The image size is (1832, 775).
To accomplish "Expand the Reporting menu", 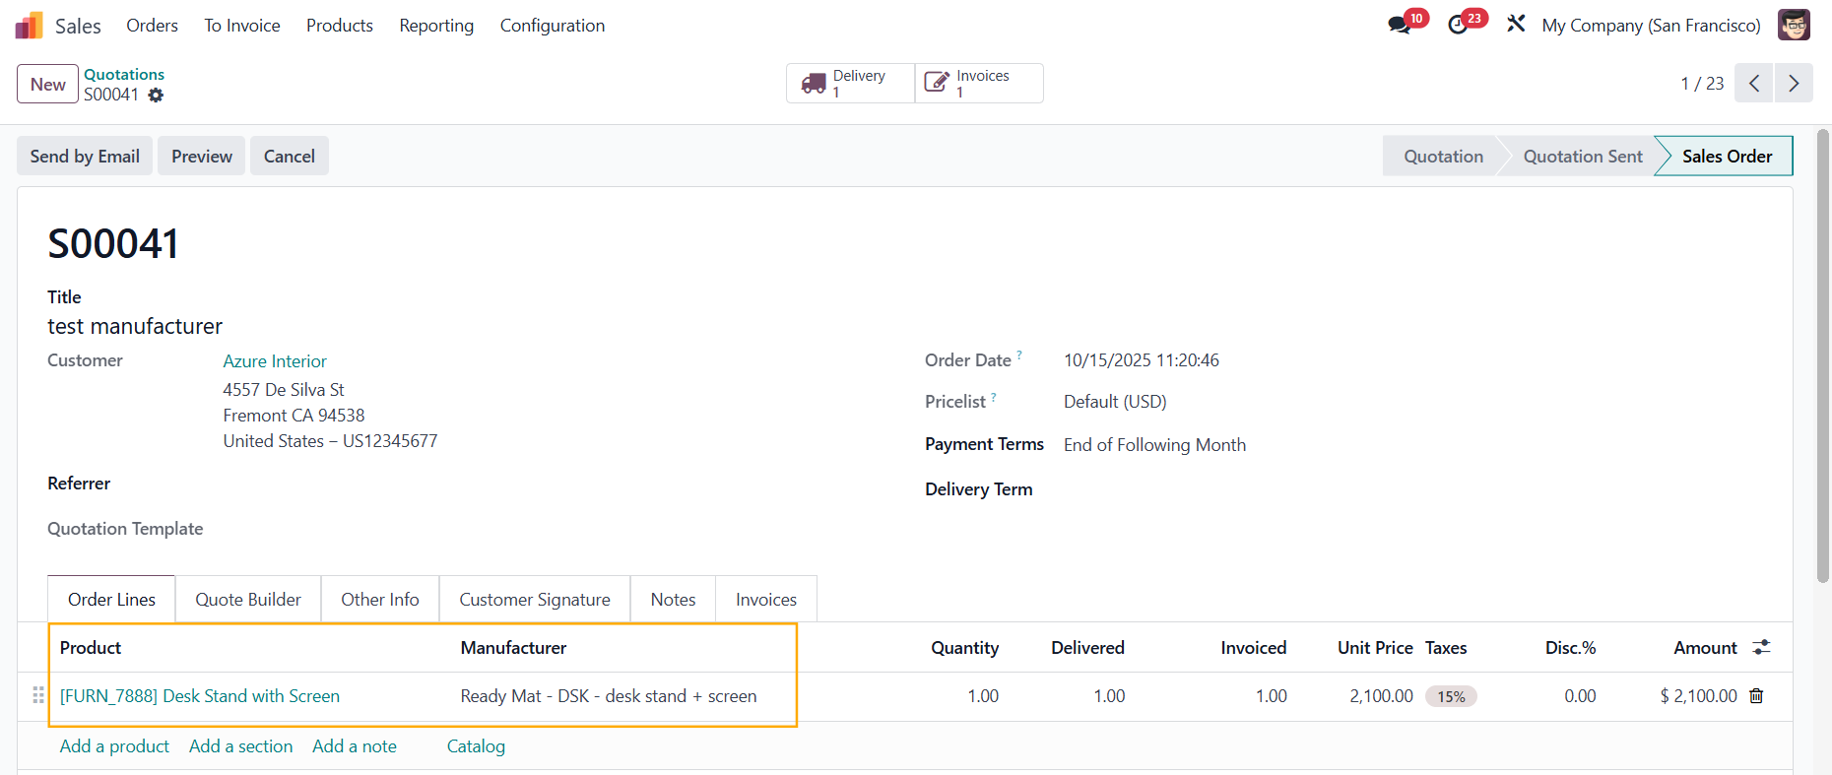I will [x=436, y=26].
